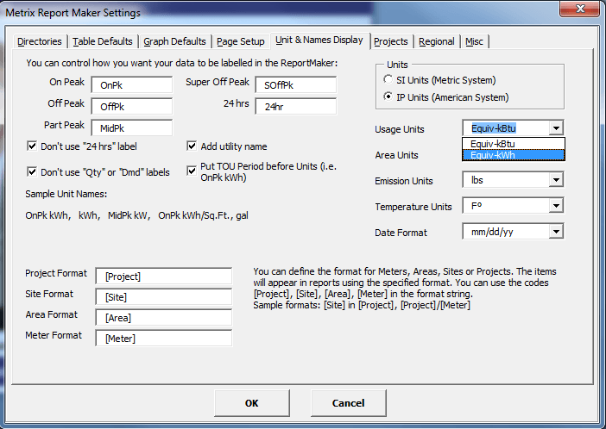The image size is (606, 429).
Task: Edit the Super Off Peak label field
Action: 295,85
